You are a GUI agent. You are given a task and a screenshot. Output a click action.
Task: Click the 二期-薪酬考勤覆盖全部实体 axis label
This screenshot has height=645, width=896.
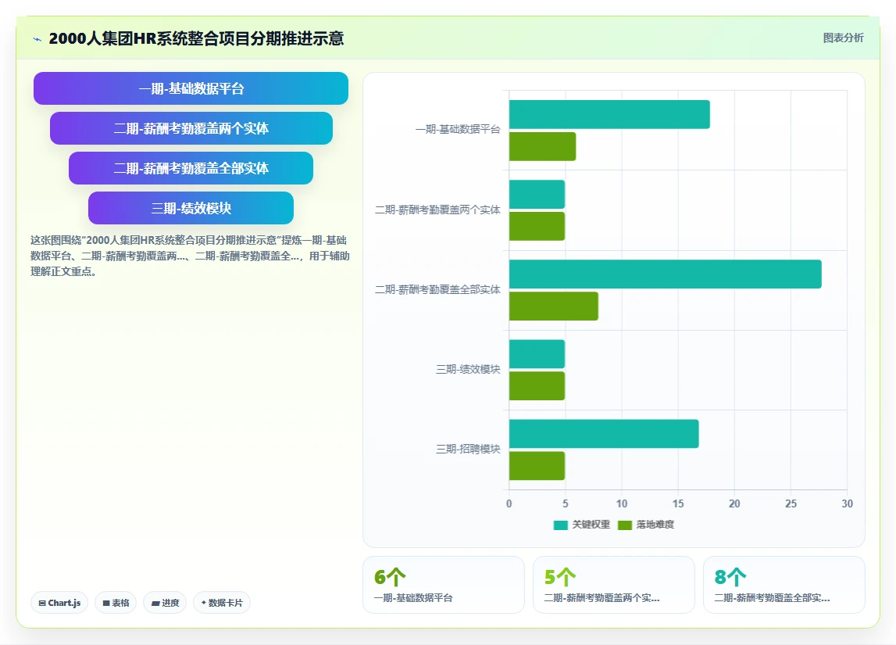click(x=437, y=290)
